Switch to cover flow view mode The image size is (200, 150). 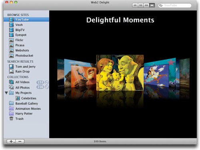[152, 5]
